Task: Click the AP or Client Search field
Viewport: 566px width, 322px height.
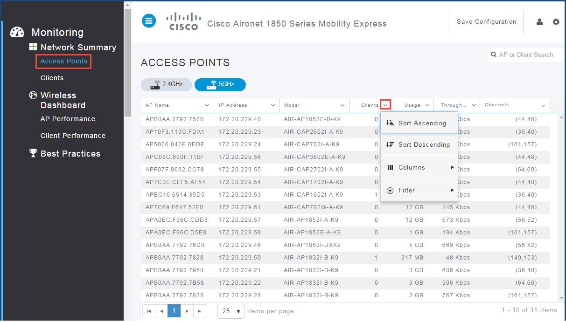Action: tap(525, 55)
